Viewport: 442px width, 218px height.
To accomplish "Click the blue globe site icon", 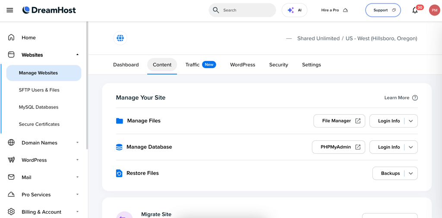I will pyautogui.click(x=120, y=38).
